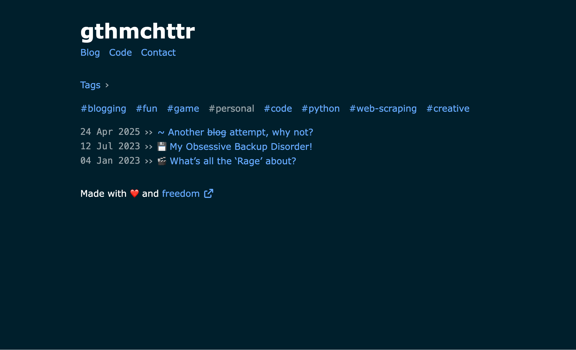The height and width of the screenshot is (350, 576).
Task: Select the #blogging tag
Action: [103, 109]
